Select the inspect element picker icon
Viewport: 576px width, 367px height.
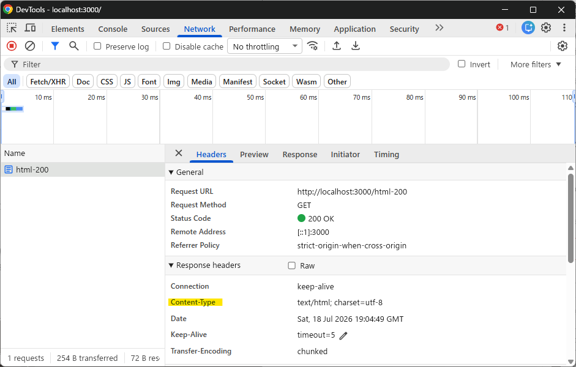[12, 28]
